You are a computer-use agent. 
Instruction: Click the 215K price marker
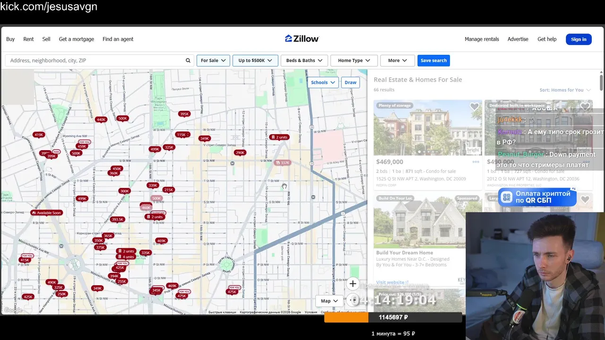[169, 190]
